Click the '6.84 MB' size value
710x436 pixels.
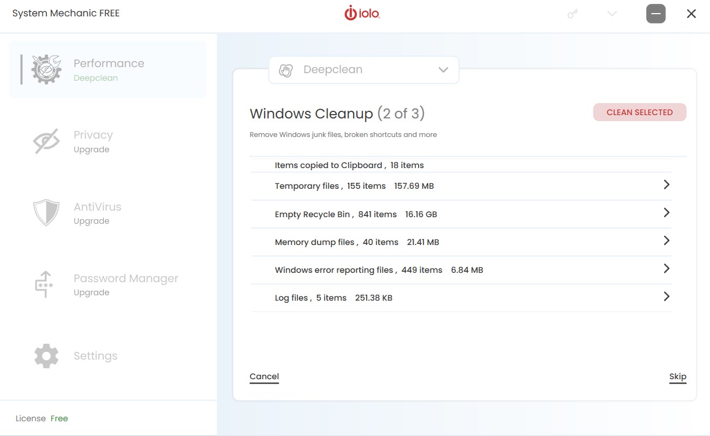[467, 270]
